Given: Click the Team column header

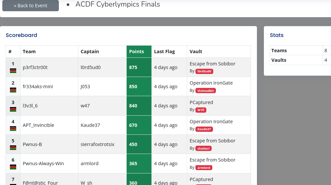Looking at the screenshot, I should tap(29, 52).
